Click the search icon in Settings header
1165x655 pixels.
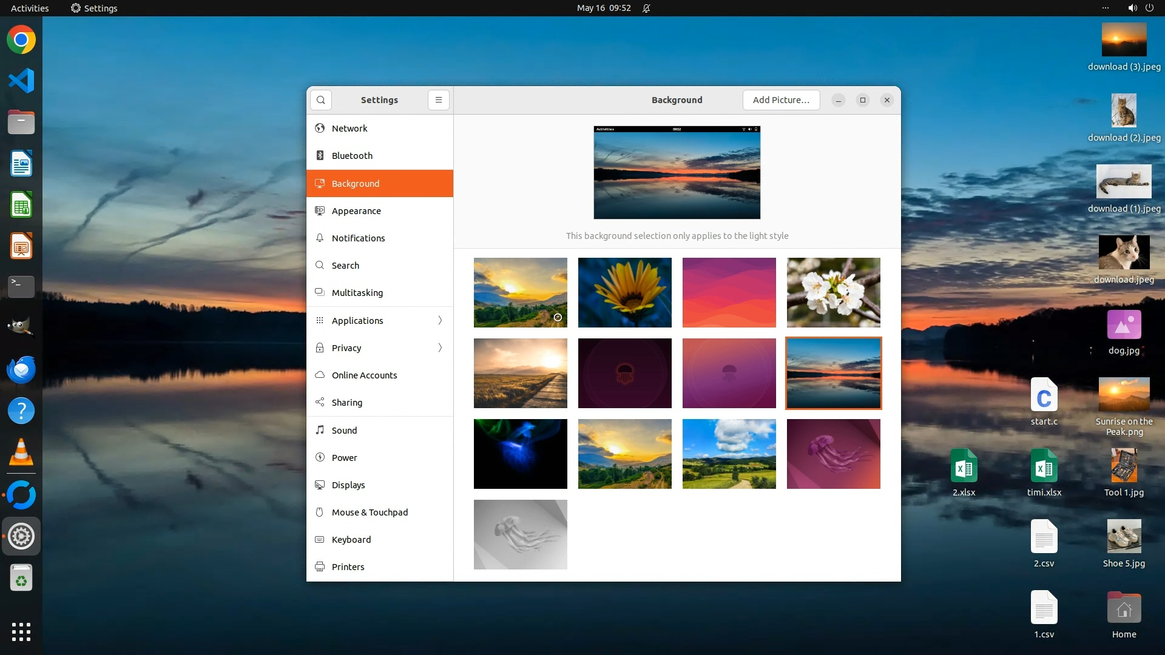(321, 100)
